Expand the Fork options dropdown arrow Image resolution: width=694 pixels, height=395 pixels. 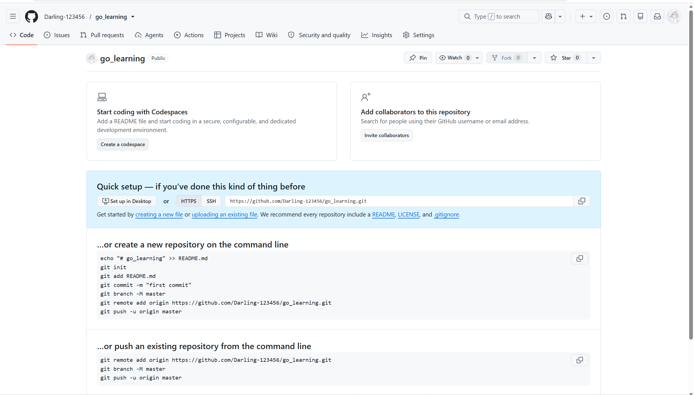point(534,58)
